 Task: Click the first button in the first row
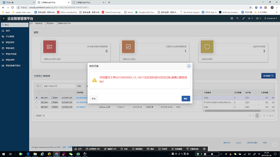coord(45,98)
